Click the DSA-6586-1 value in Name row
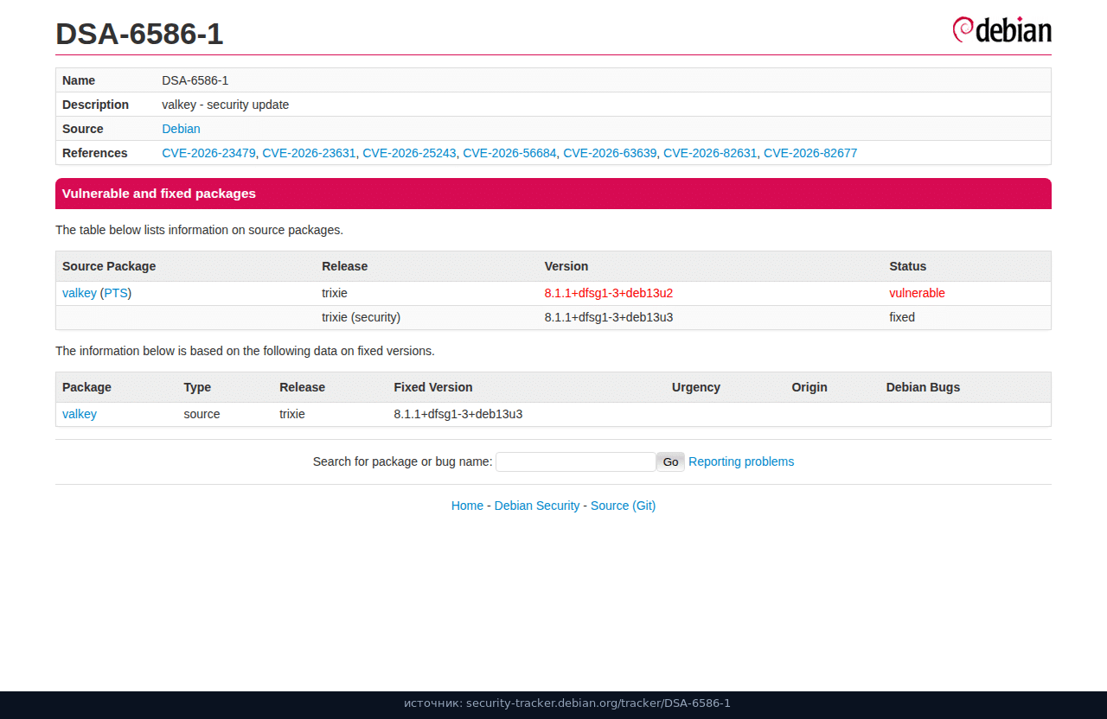Image resolution: width=1107 pixels, height=719 pixels. pos(195,80)
